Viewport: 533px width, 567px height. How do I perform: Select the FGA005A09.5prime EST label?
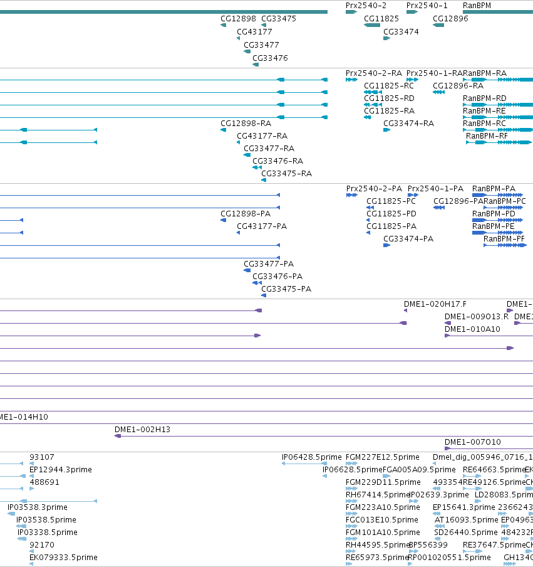[x=419, y=470]
